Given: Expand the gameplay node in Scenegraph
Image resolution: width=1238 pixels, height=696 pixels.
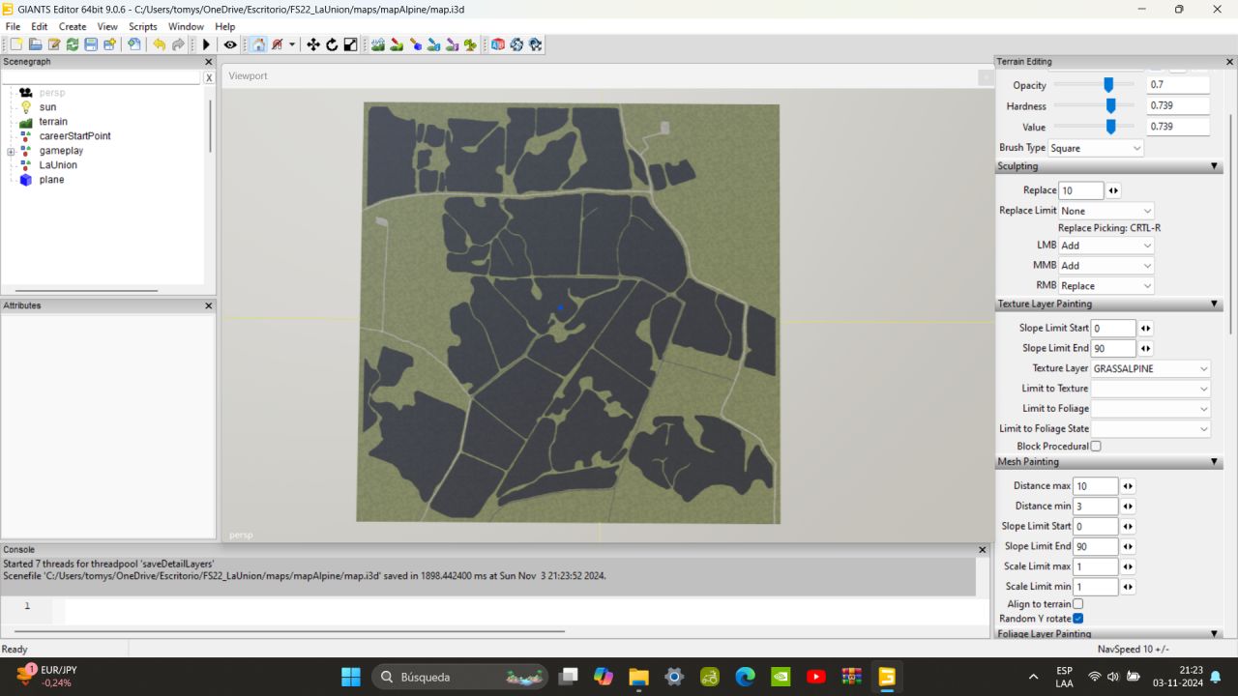Looking at the screenshot, I should coord(11,152).
